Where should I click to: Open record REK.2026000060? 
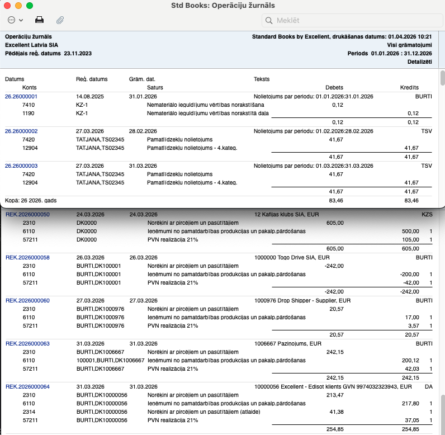[x=27, y=300]
